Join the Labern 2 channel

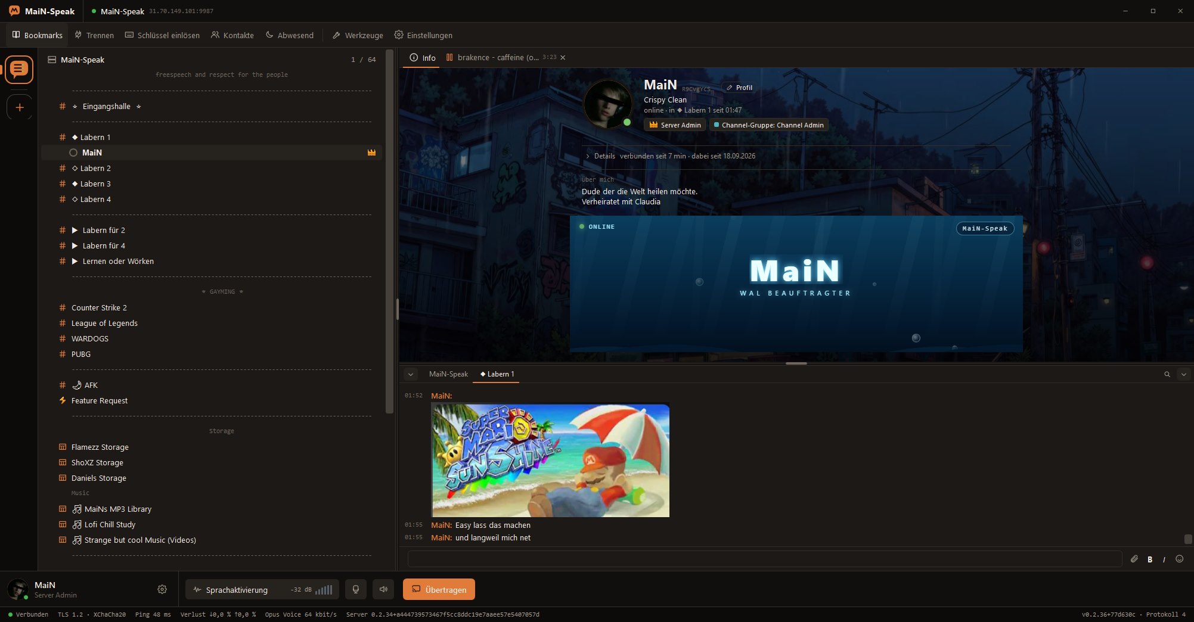click(212, 169)
